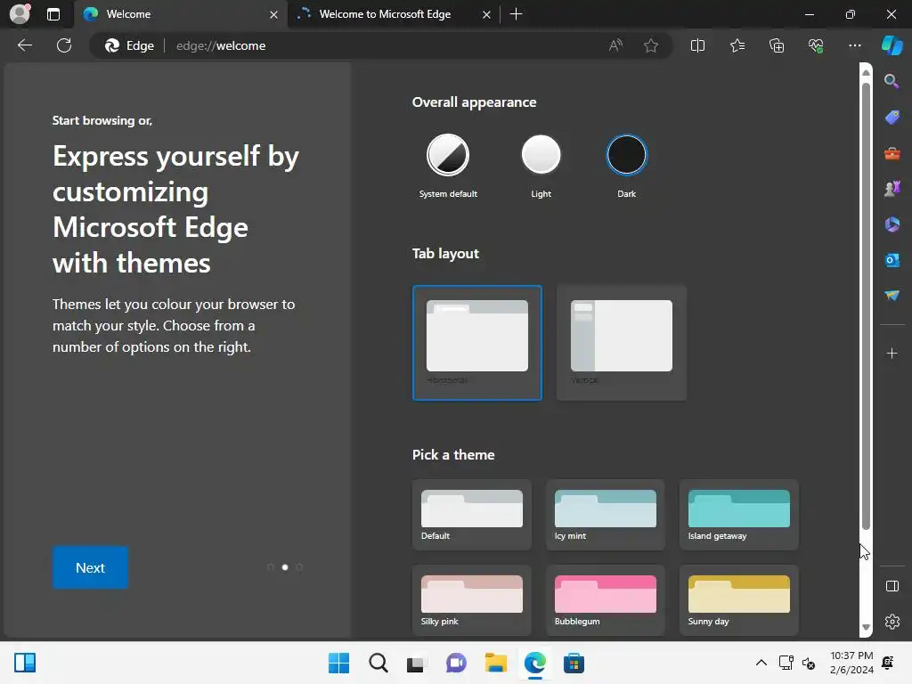
Task: Go back using the back arrow
Action: 25,45
